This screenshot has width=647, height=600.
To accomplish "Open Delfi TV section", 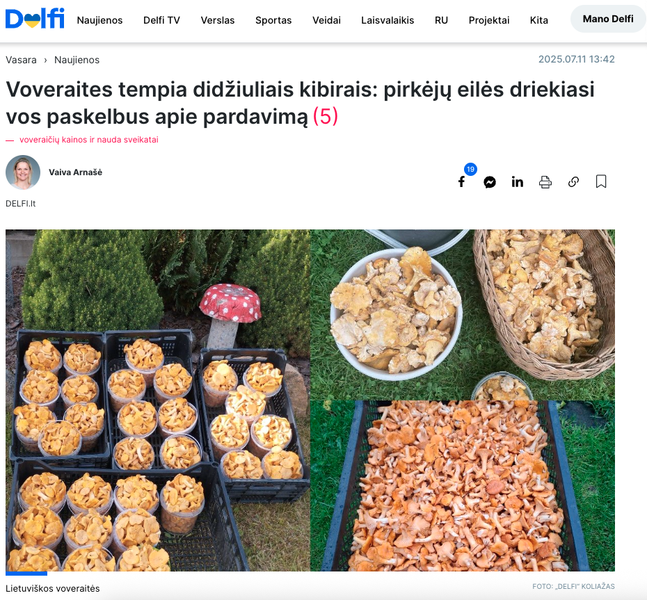I will (x=161, y=20).
